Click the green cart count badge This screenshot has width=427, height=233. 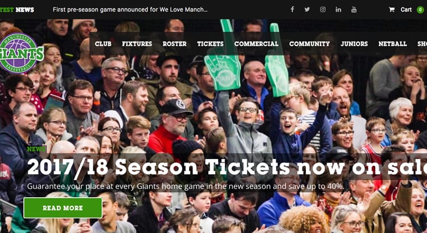click(x=420, y=10)
